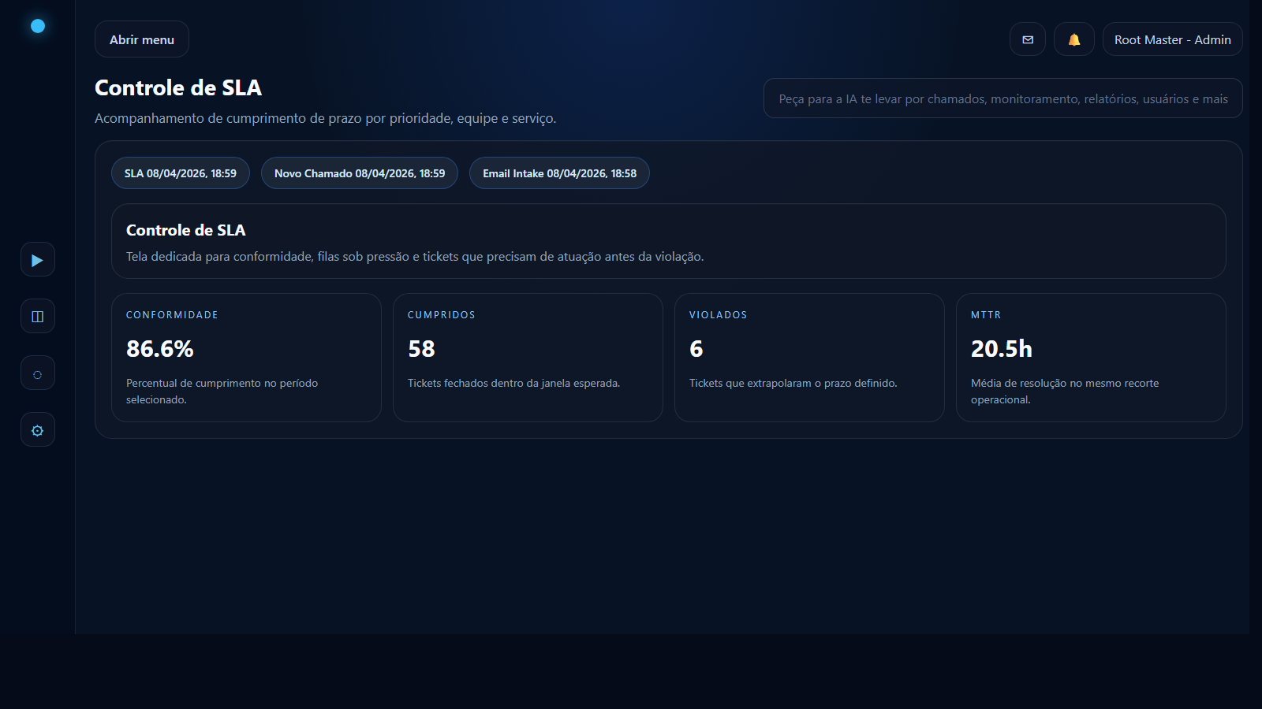Image resolution: width=1262 pixels, height=709 pixels.
Task: Open the Root Master - Admin user menu
Action: 1172,39
